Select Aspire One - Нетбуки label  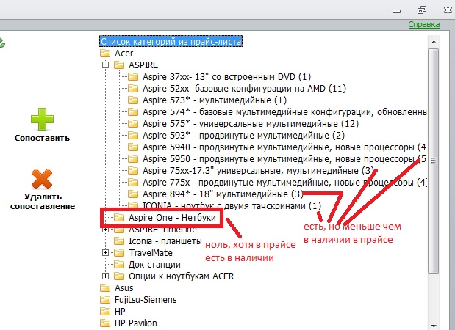pos(172,217)
